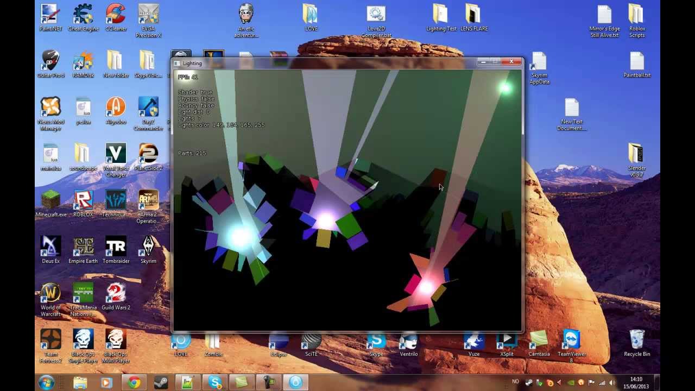Screen dimensions: 695x391
Task: Open Skype from the taskbar
Action: [215, 383]
